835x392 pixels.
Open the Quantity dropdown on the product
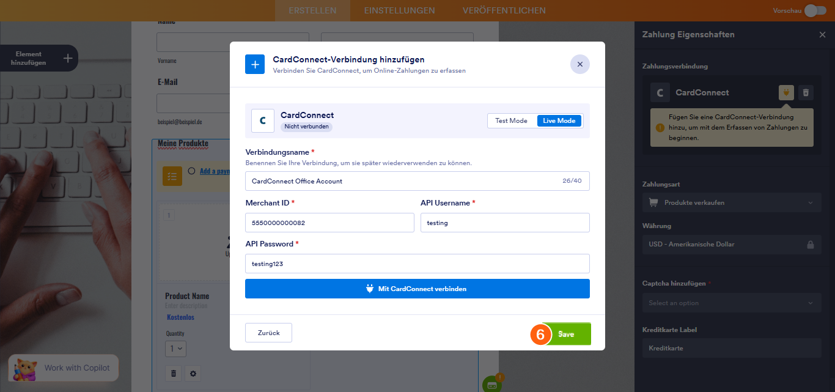[175, 348]
